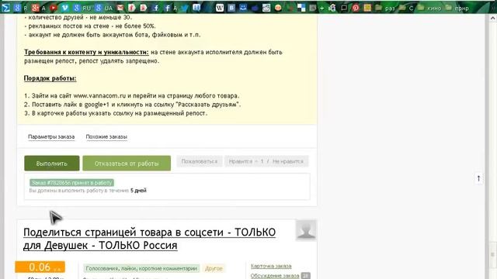The width and height of the screenshot is (497, 279).
Task: Click the Голосования, лайки, короткие комментарии tag
Action: tap(141, 268)
